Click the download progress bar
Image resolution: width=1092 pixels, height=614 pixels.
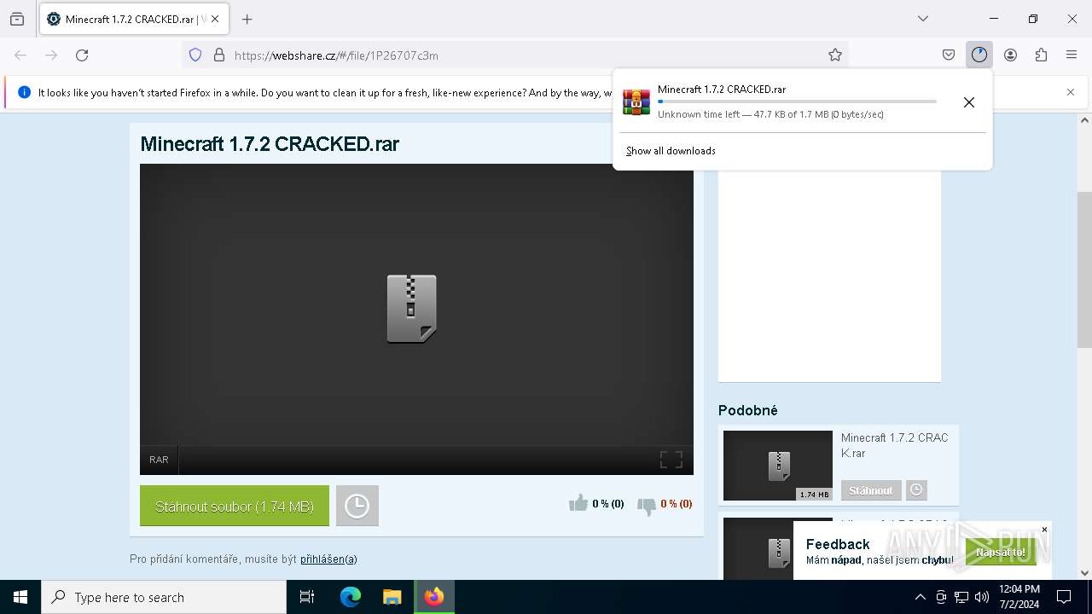[x=797, y=101]
